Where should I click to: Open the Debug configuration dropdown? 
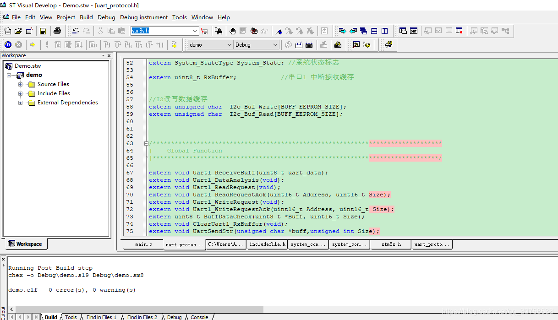275,44
